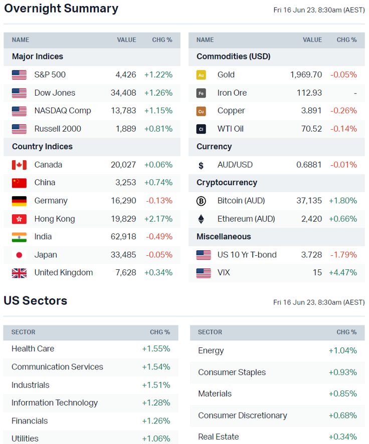Click the Gold commodity icon
Image resolution: width=369 pixels, height=444 pixels.
201,75
